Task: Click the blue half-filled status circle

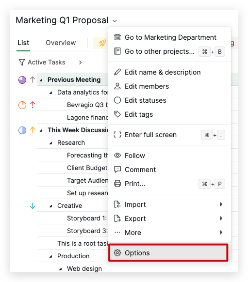Action: (x=22, y=130)
